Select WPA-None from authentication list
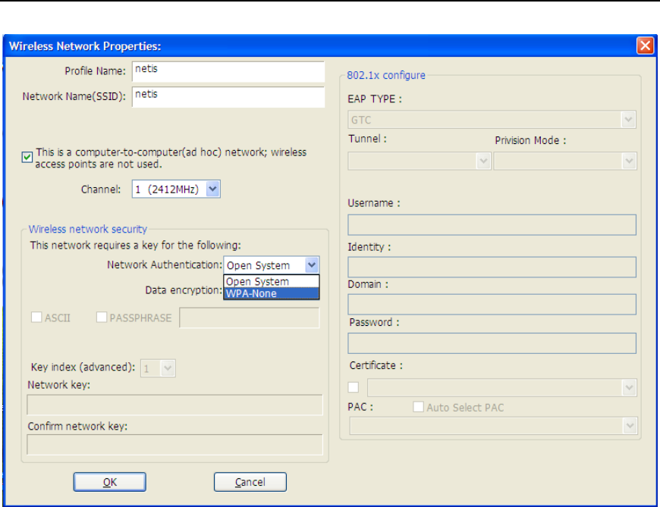Viewport: 660px width, 507px height. coord(271,294)
